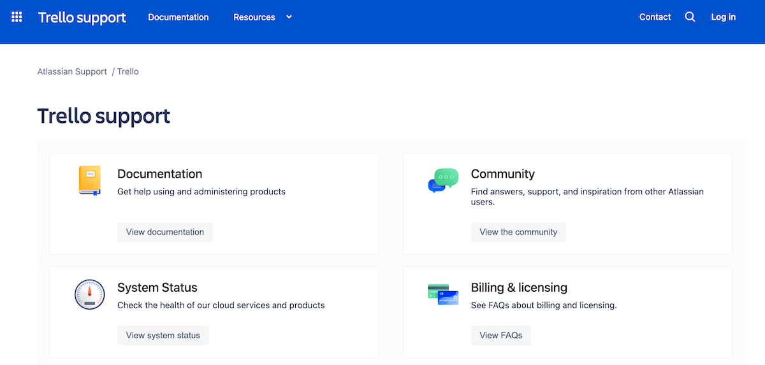765x365 pixels.
Task: Click the Billing credit cards icon
Action: (443, 294)
